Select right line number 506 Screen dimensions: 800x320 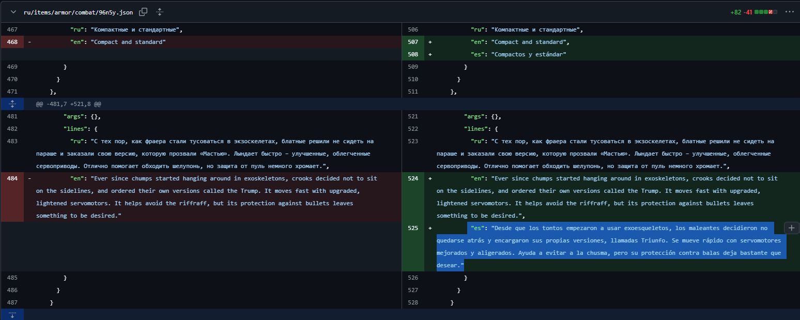tap(413, 29)
